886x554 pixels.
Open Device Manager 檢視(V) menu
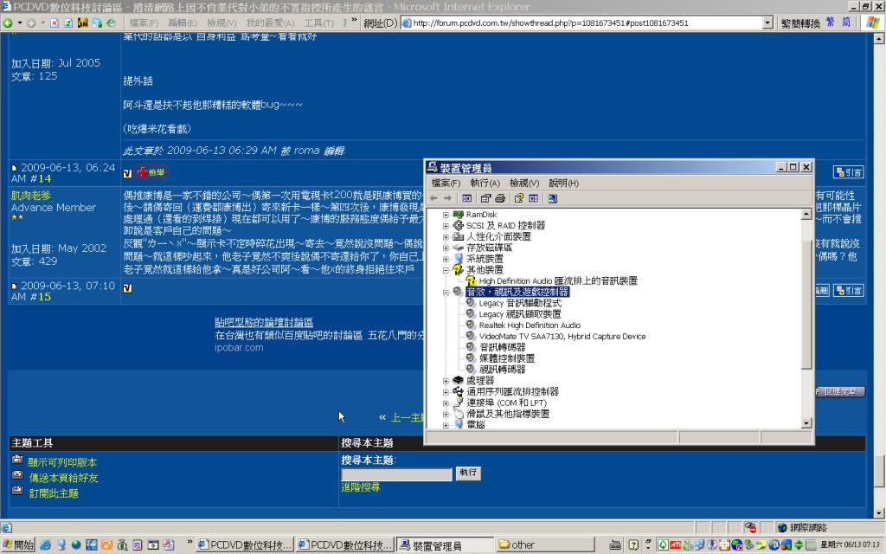[x=523, y=184]
